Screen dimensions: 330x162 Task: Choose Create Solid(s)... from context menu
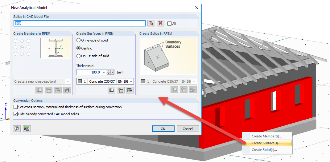(x=267, y=150)
